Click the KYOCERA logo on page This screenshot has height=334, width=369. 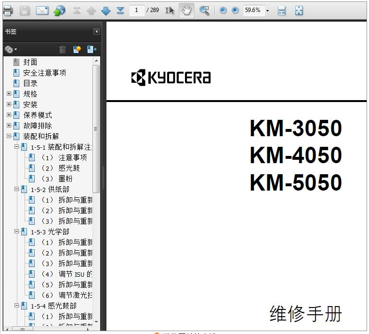(x=171, y=77)
